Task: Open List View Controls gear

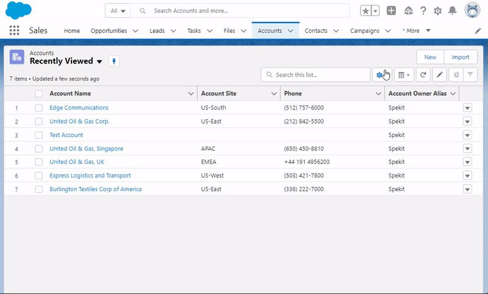Action: 382,75
